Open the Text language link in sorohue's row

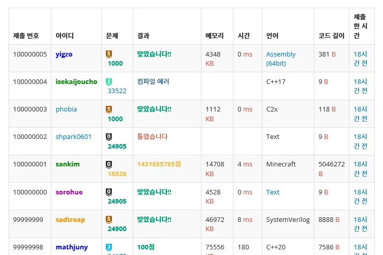tap(273, 192)
